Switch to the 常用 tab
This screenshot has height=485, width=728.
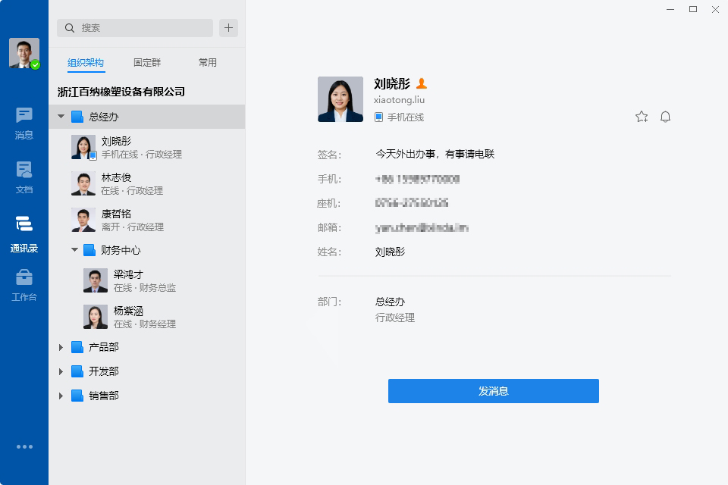[x=208, y=63]
